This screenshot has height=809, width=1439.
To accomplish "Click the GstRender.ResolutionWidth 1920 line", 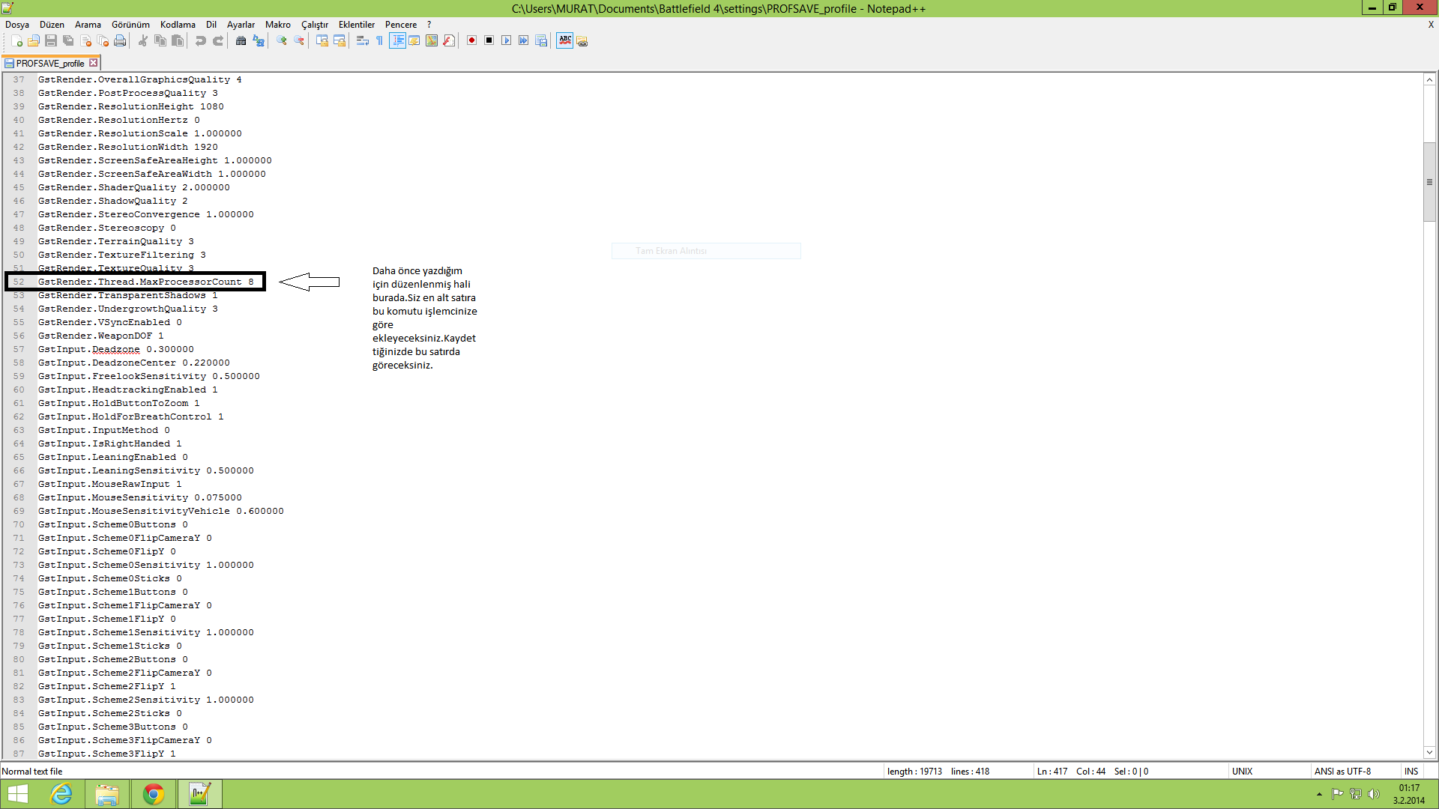I will (x=128, y=147).
